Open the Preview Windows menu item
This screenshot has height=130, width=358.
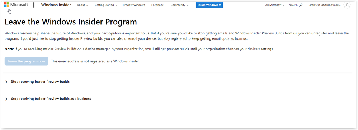[x=134, y=5]
